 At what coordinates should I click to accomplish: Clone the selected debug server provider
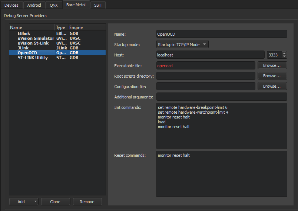coord(55,202)
